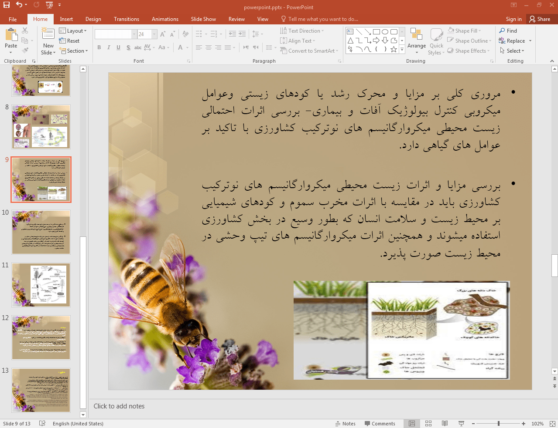Zoom in with the plus button
Image resolution: width=558 pixels, height=428 pixels.
coord(523,424)
